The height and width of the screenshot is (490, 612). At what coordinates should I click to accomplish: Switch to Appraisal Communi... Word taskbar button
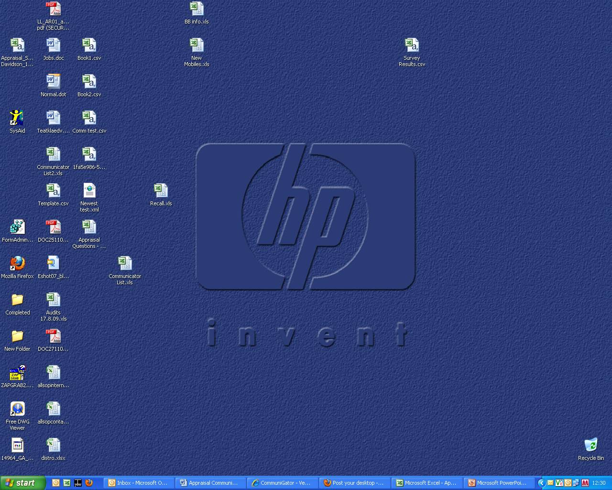click(x=211, y=483)
